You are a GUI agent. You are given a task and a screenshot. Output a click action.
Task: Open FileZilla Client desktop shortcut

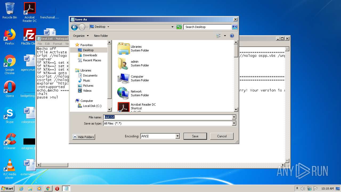pos(29,37)
